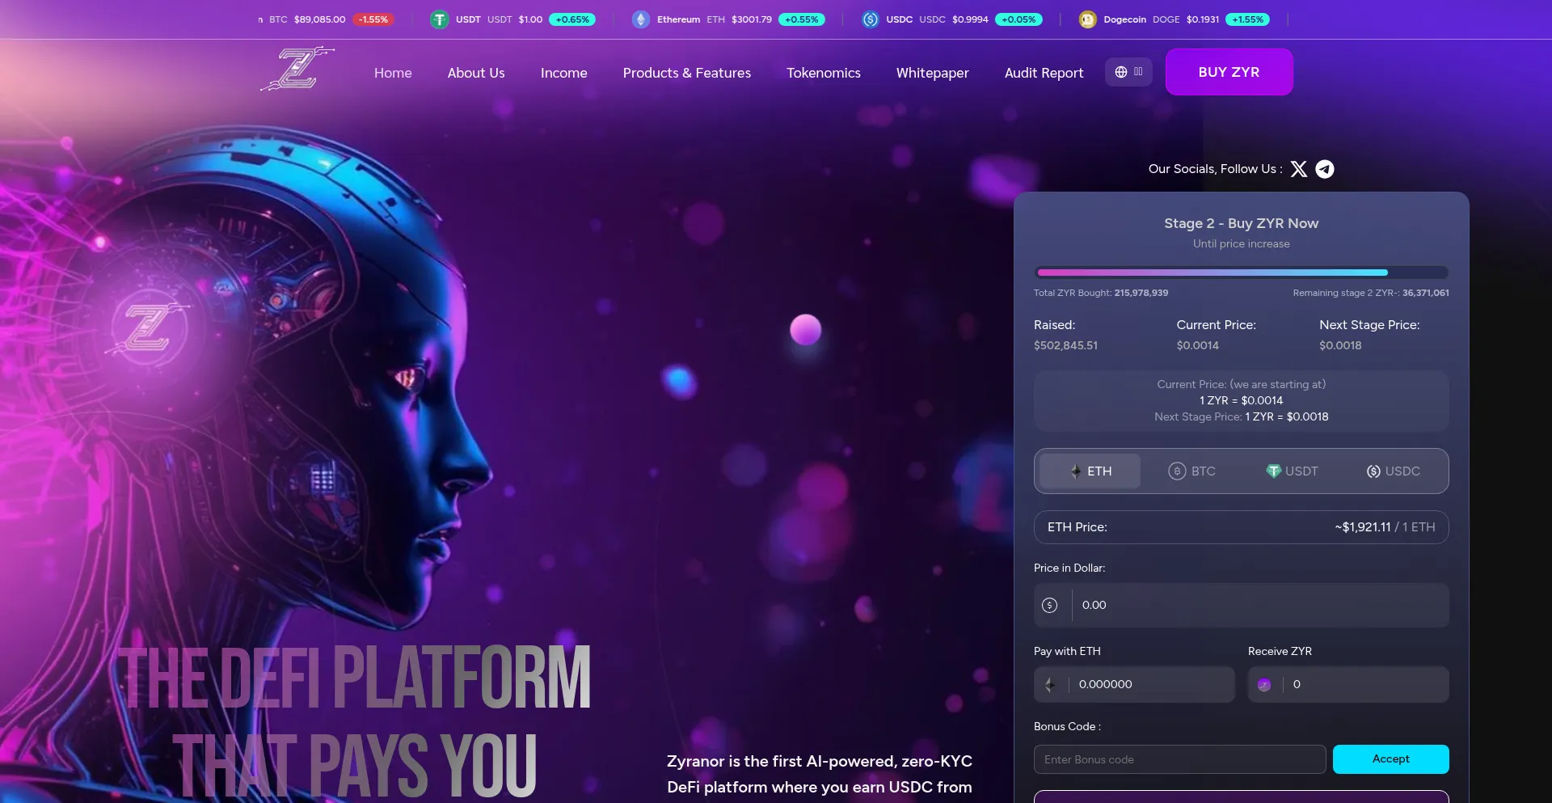Click the BTC ticker price $89,085.00
Screen dimensions: 1552x803
[320, 19]
